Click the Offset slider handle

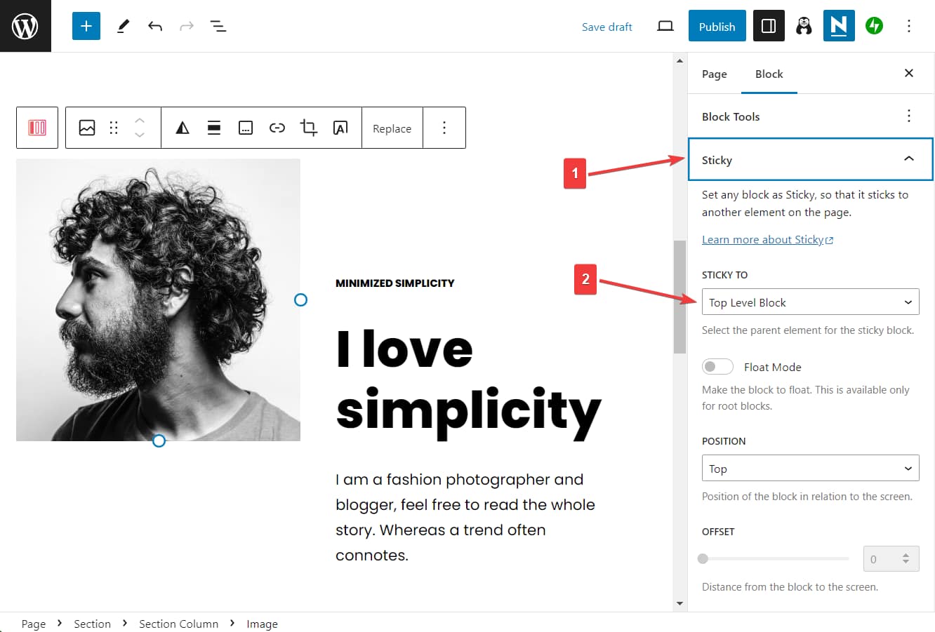[x=703, y=559]
